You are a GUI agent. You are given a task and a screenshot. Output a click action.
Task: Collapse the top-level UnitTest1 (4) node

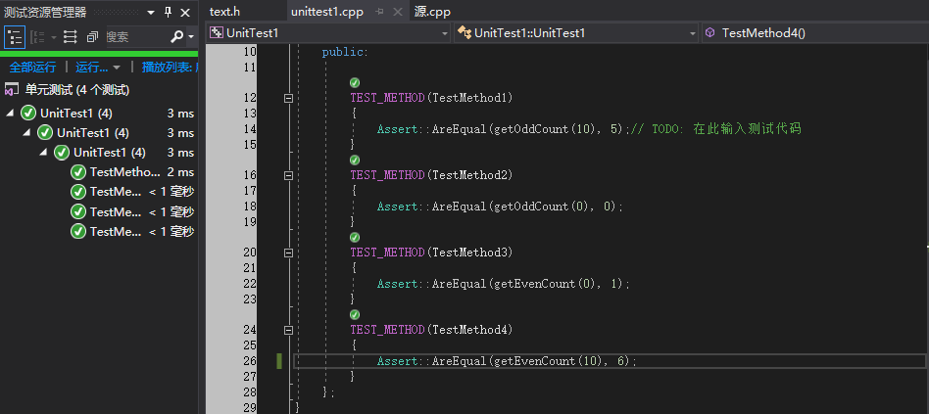tap(11, 113)
